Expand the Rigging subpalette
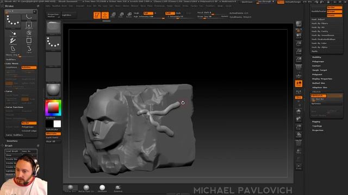This screenshot has height=195, width=348. click(316, 121)
